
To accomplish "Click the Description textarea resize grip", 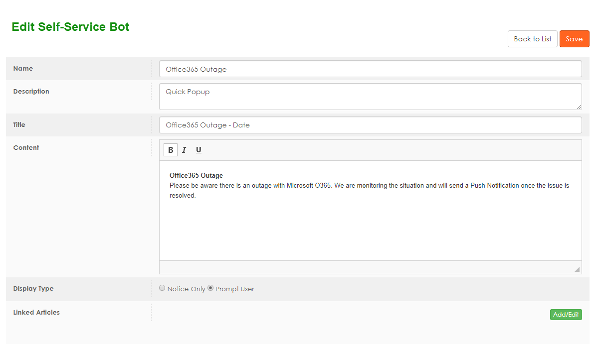I will [x=579, y=107].
